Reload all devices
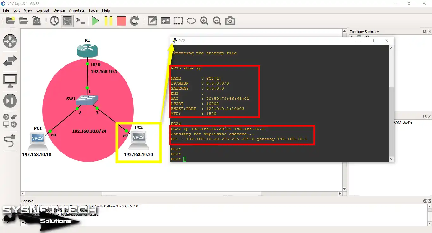The height and width of the screenshot is (233, 432). 134,21
